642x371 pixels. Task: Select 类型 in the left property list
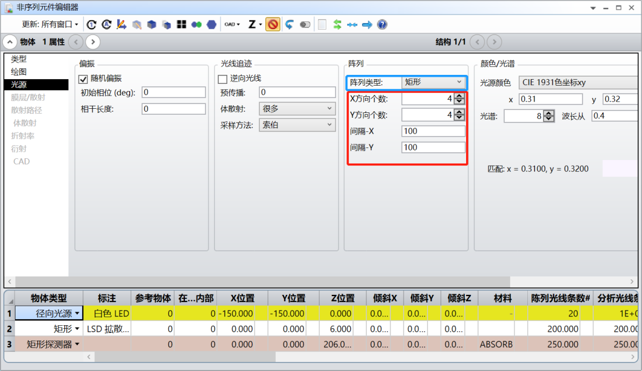(x=19, y=59)
